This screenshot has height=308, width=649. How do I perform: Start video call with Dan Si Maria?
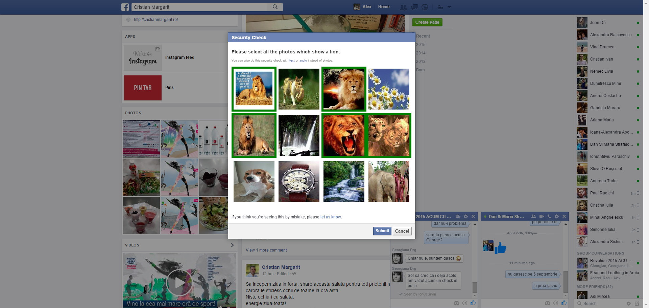542,216
